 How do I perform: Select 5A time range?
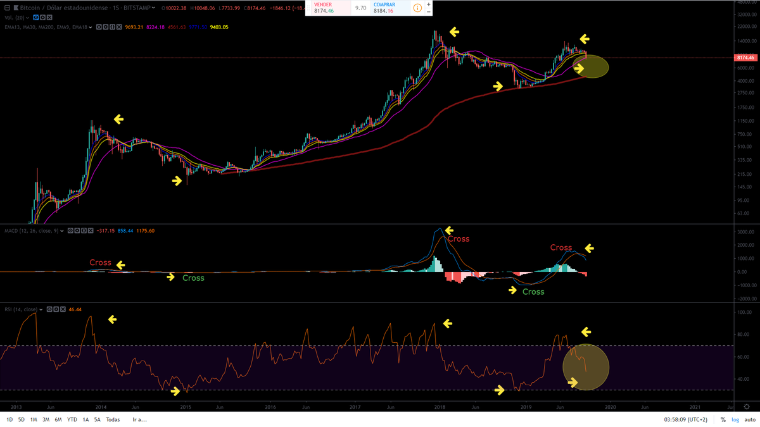coord(98,419)
